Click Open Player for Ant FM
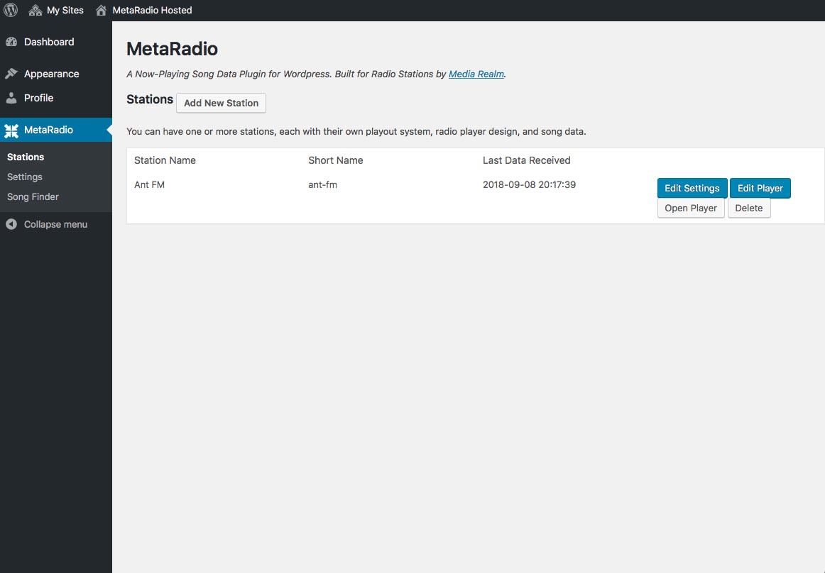Viewport: 825px width, 573px height. 691,208
